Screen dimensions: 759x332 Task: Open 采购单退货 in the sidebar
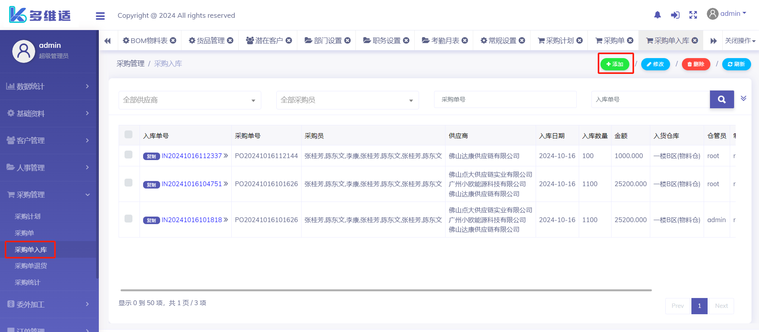(x=31, y=266)
